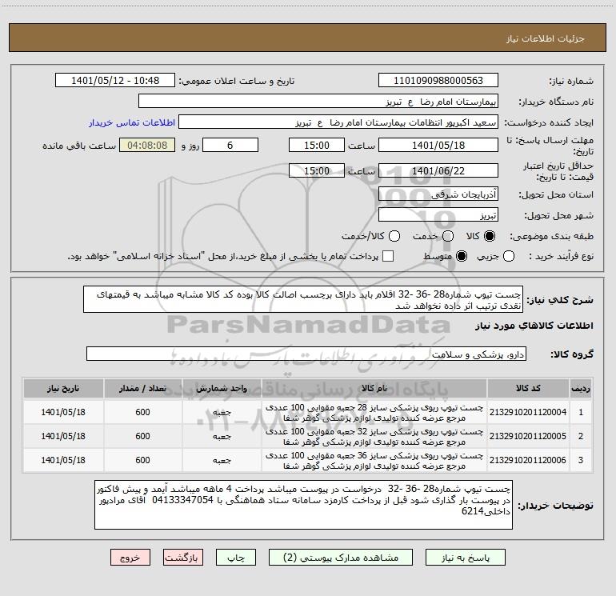Click response deadline time field 15:00
Screen dimensions: 616x596
(317, 145)
